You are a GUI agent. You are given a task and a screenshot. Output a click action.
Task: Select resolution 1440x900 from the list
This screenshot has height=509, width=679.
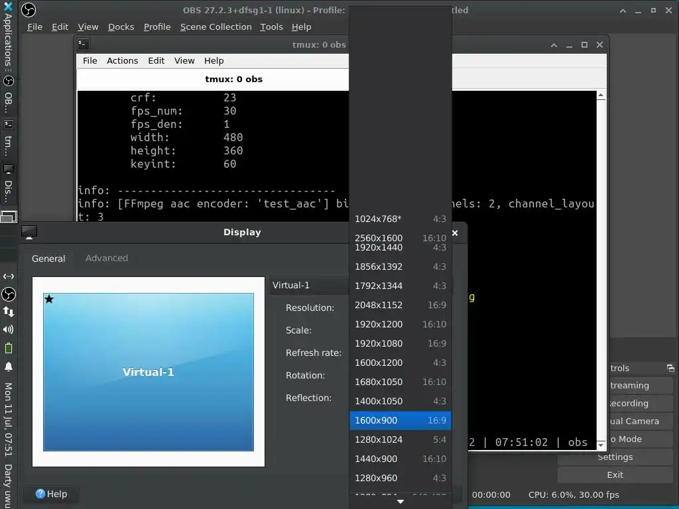coord(400,459)
